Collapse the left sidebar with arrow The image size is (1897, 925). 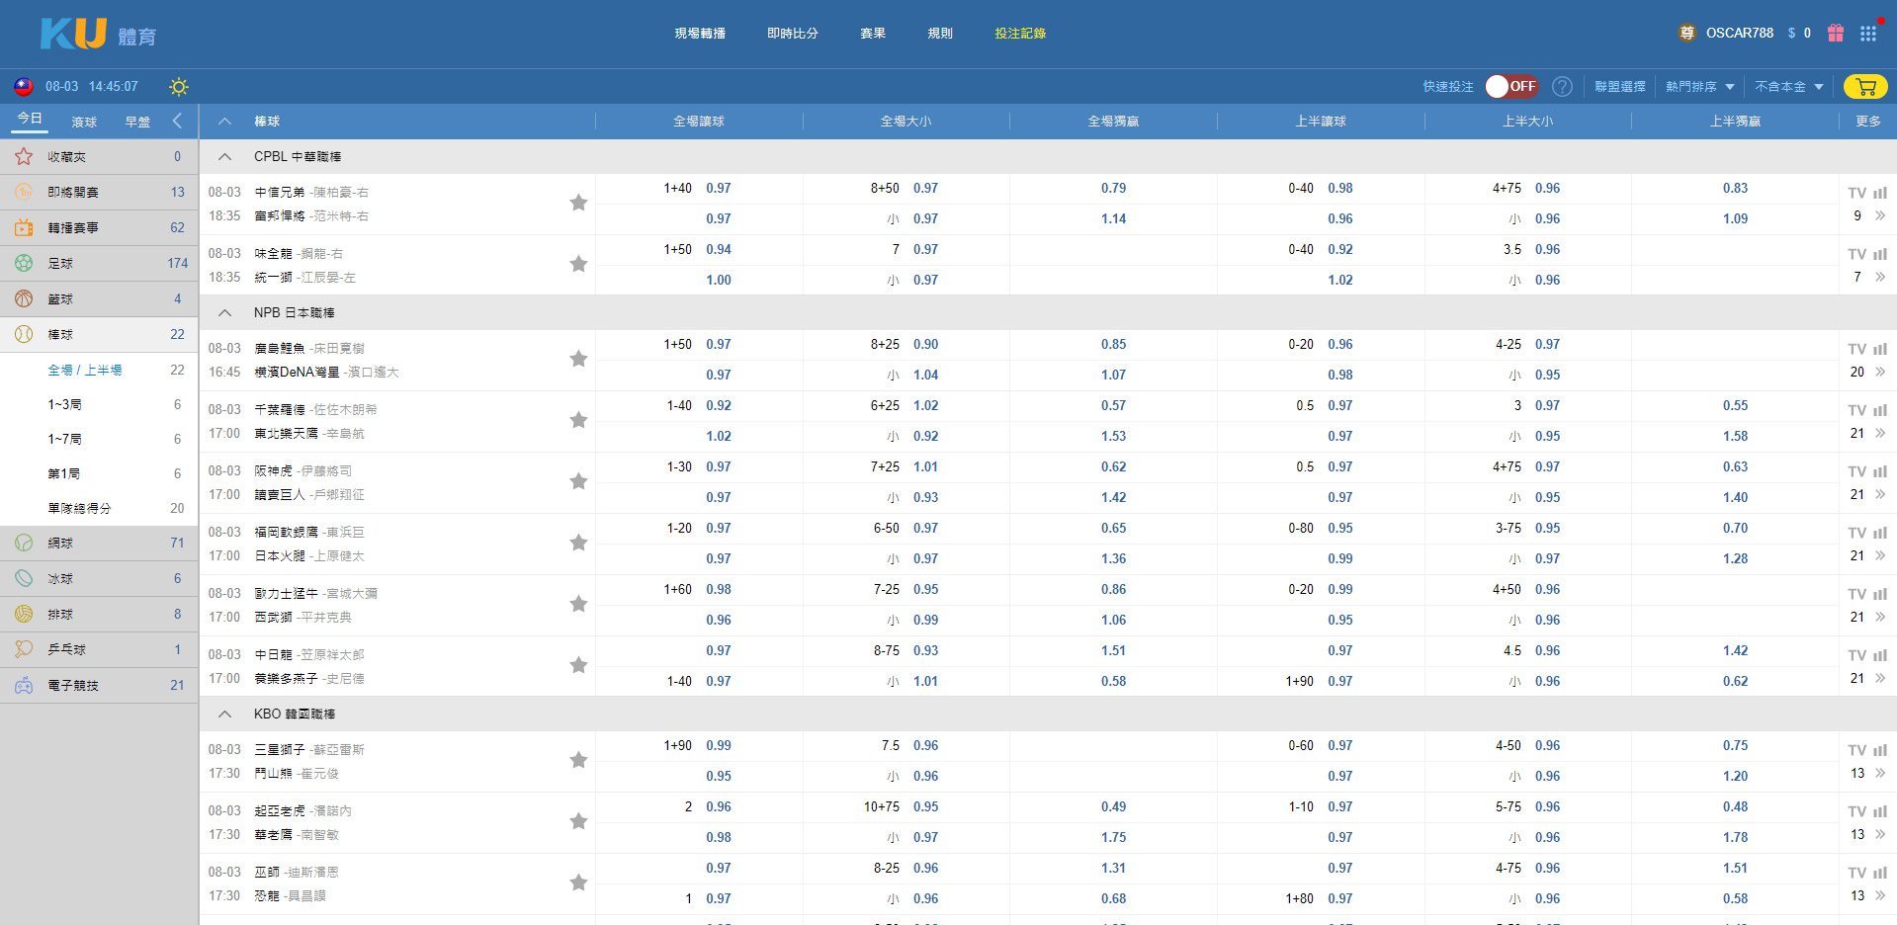(x=178, y=121)
